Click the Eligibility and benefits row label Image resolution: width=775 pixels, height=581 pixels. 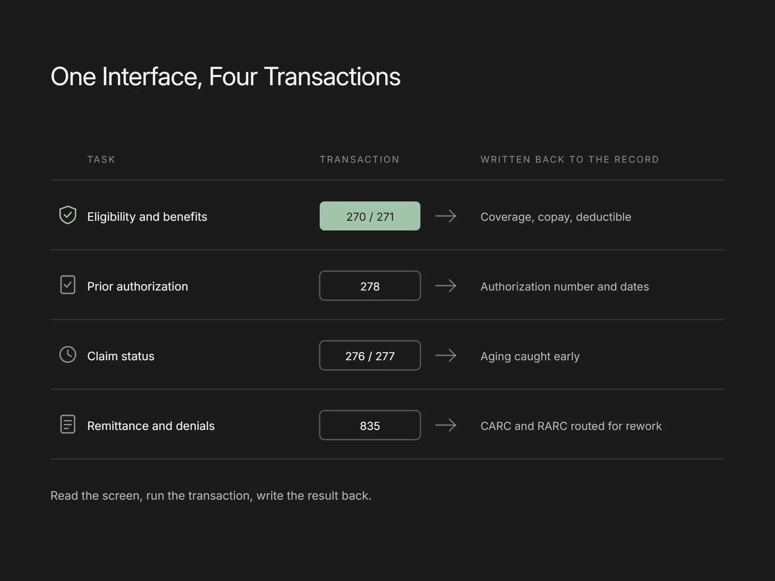tap(147, 217)
